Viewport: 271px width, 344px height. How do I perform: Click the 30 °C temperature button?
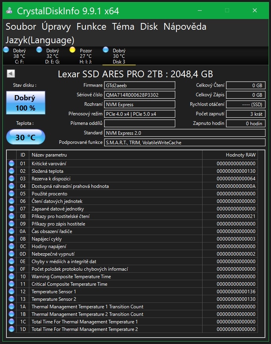26,137
